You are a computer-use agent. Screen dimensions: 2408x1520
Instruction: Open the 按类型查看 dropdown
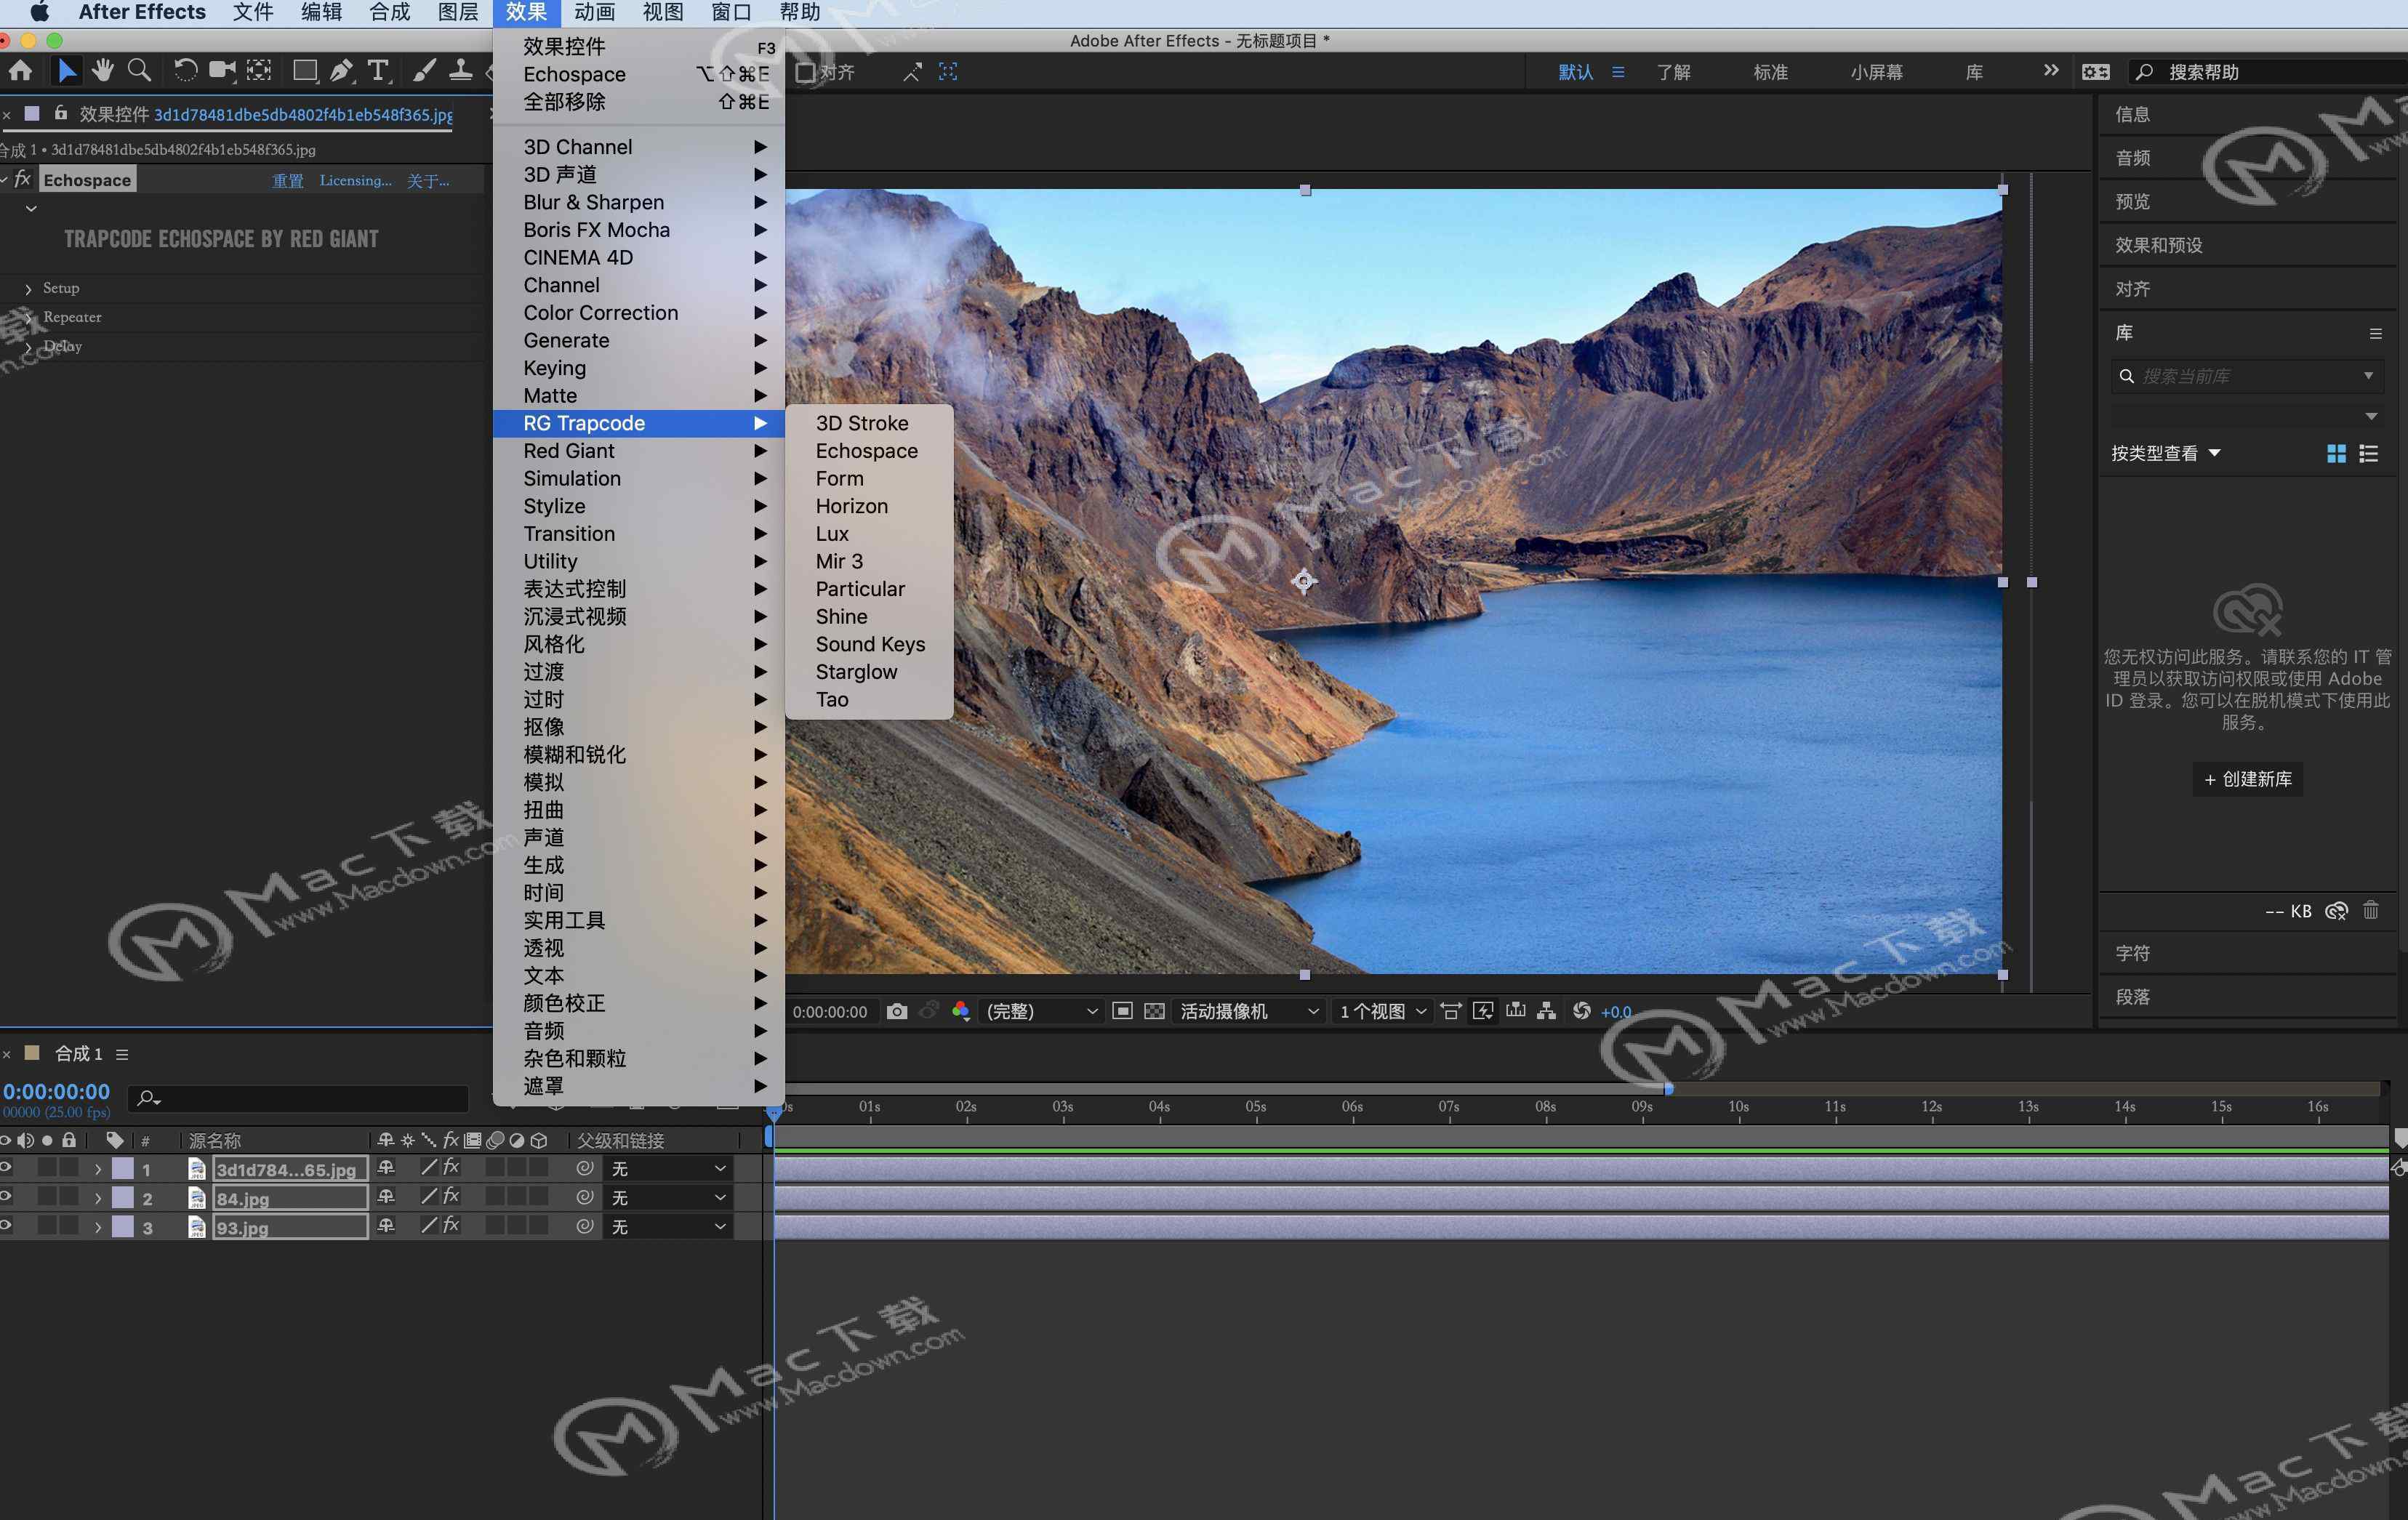(x=2165, y=454)
